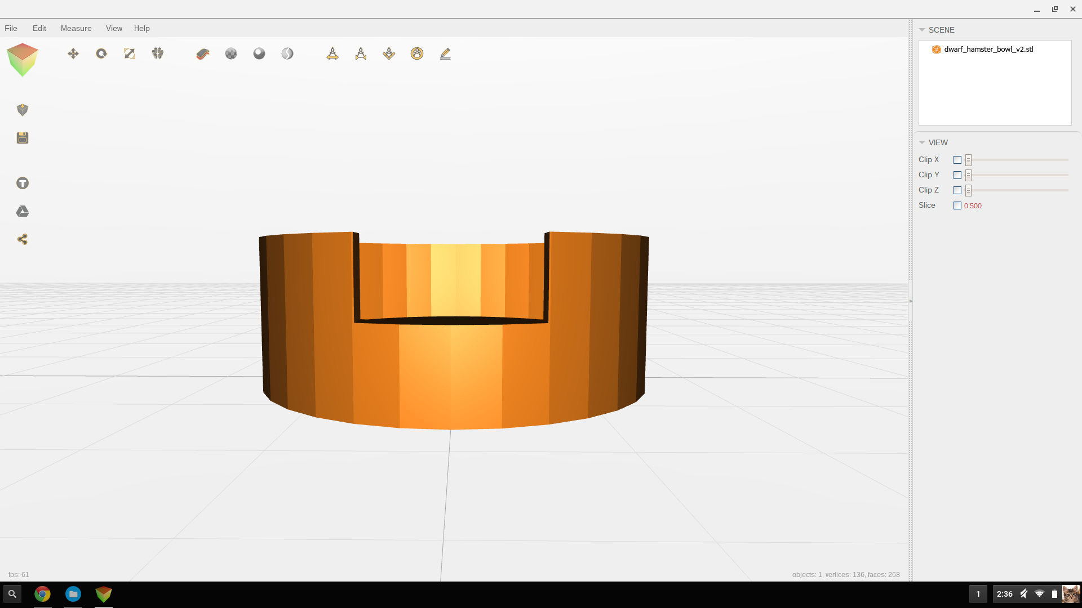Screen dimensions: 1082x608
Task: Select the pencil annotation tool
Action: [x=445, y=53]
